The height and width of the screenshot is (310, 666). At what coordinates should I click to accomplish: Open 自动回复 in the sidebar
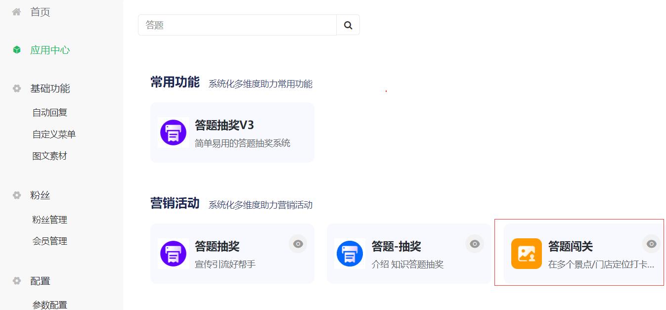49,113
